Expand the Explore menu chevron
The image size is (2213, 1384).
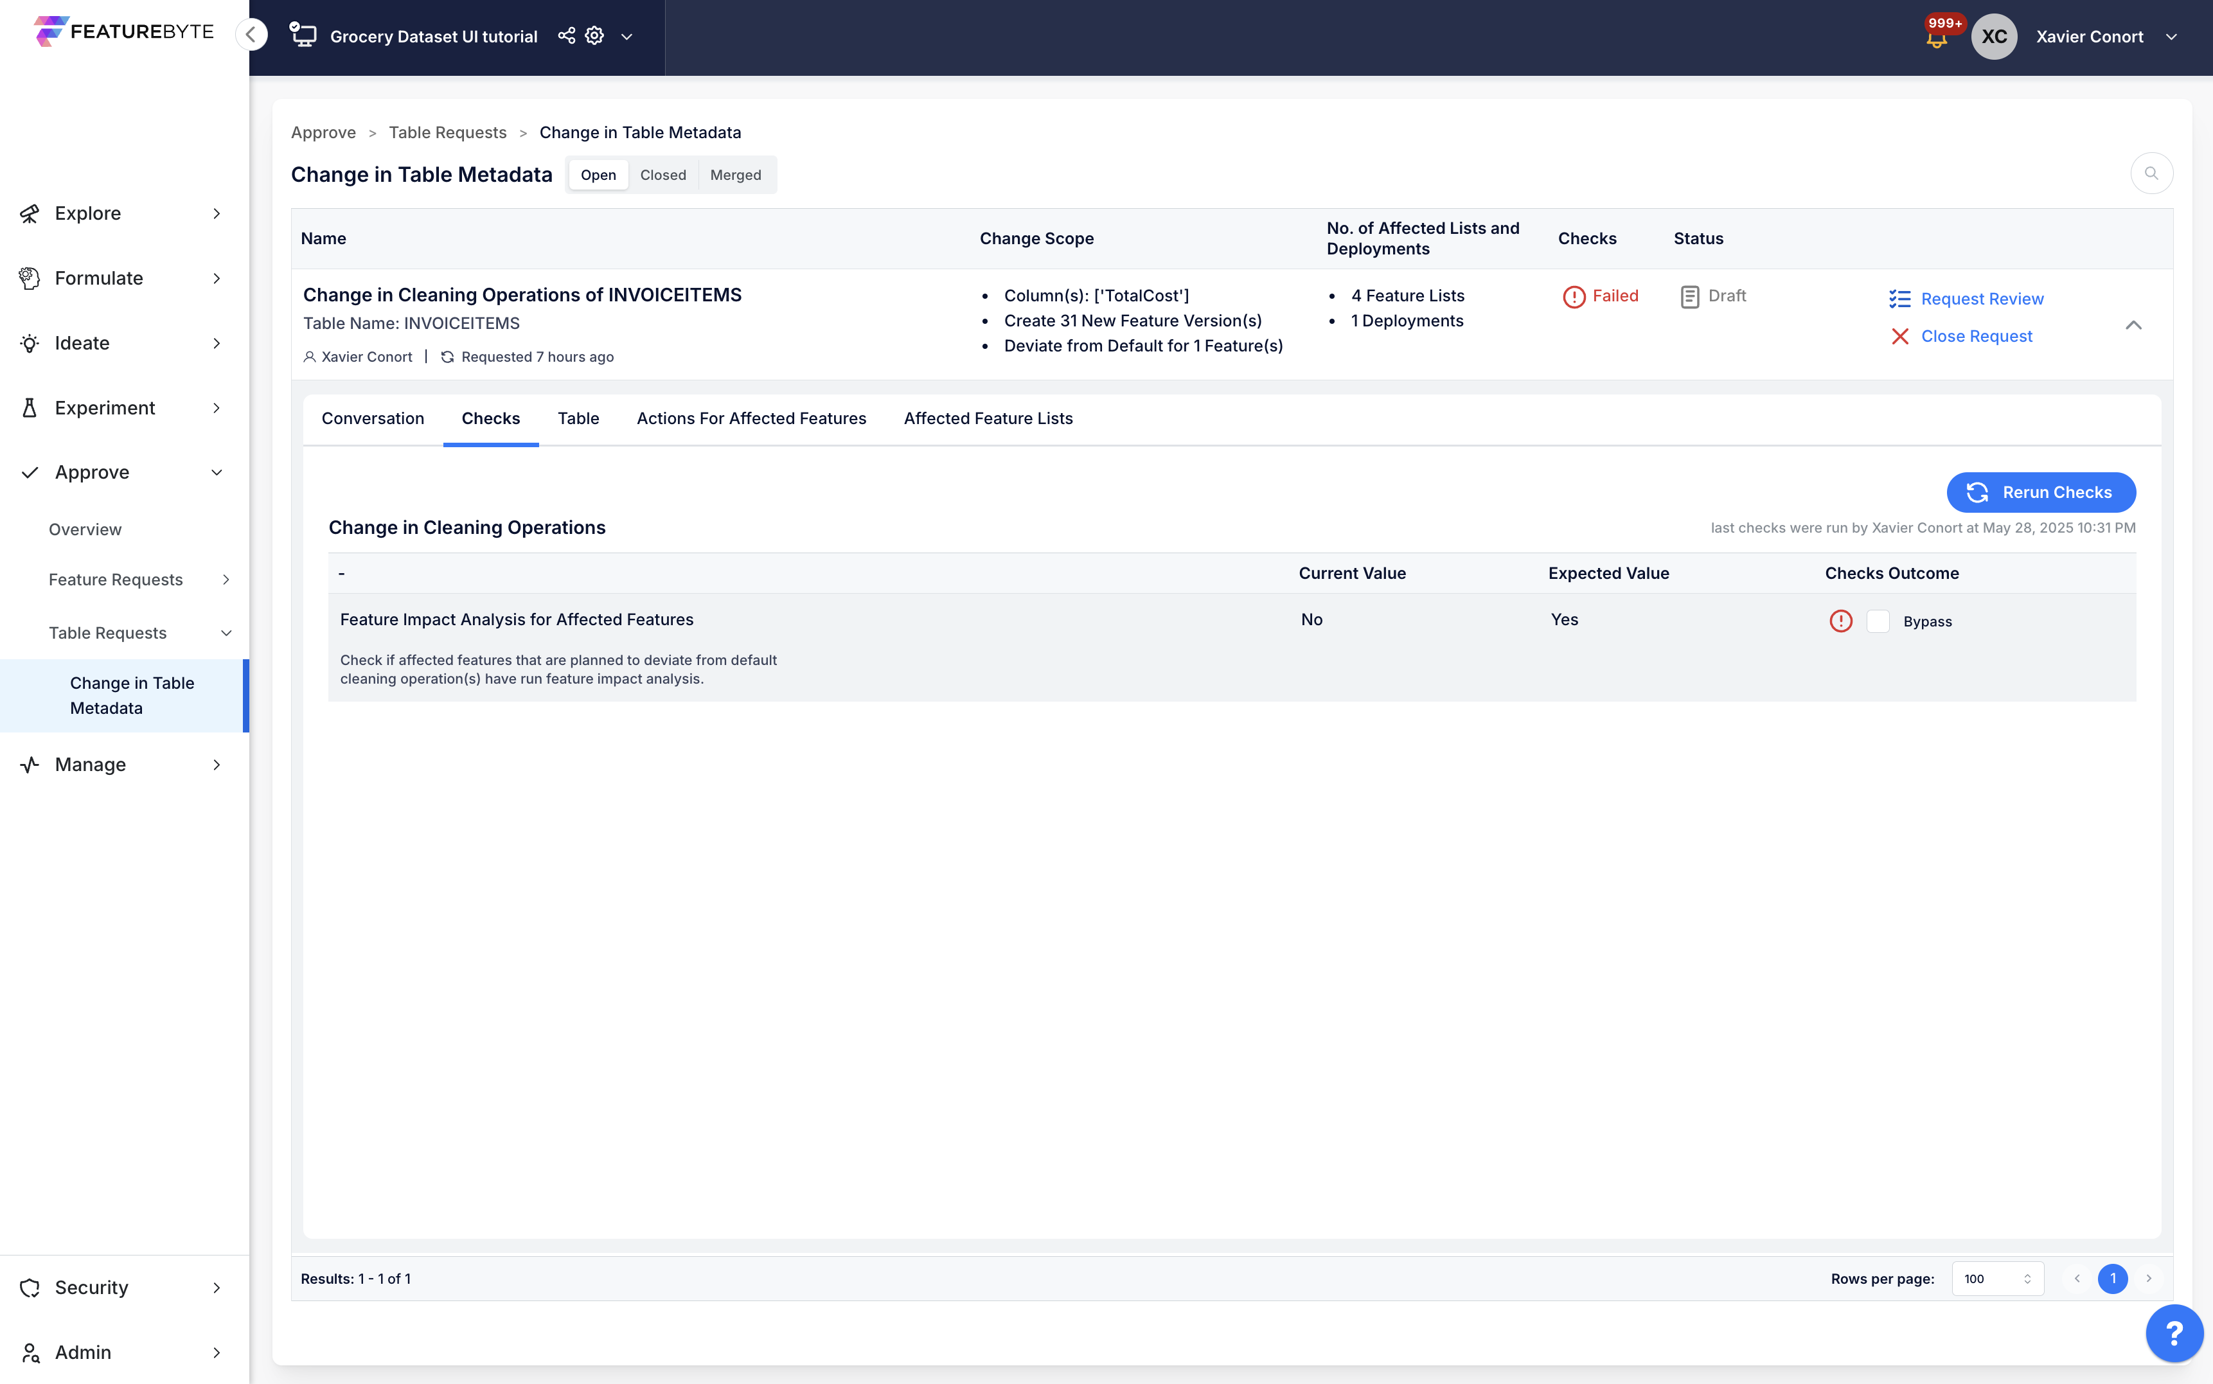click(217, 213)
